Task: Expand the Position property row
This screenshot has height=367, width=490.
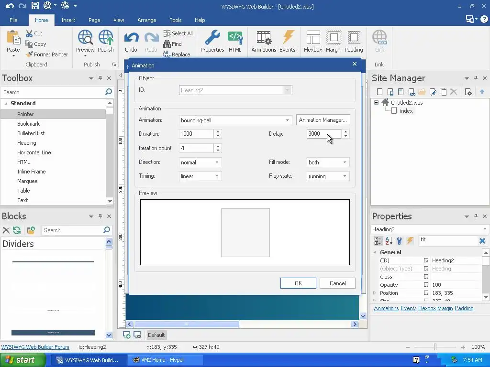Action: tap(375, 293)
